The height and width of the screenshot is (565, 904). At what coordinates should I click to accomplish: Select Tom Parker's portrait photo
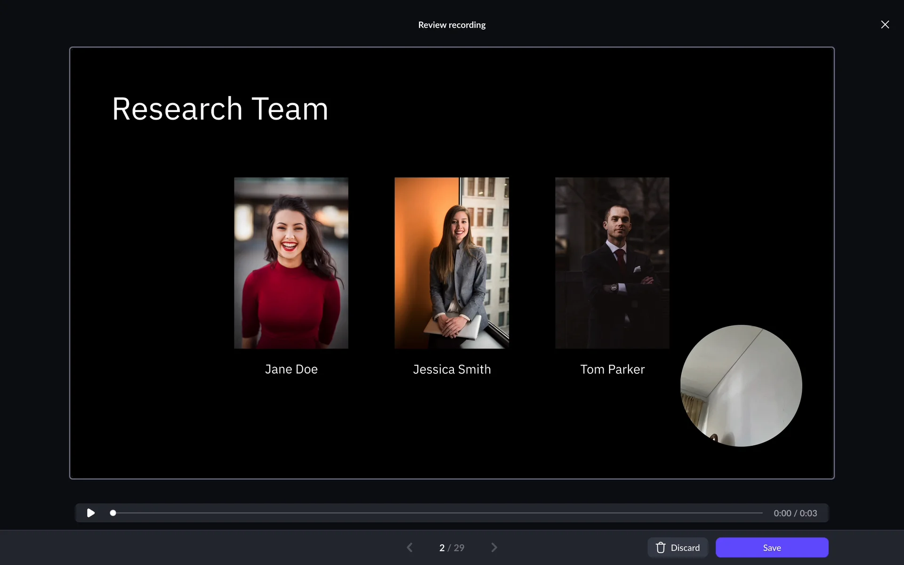click(612, 263)
